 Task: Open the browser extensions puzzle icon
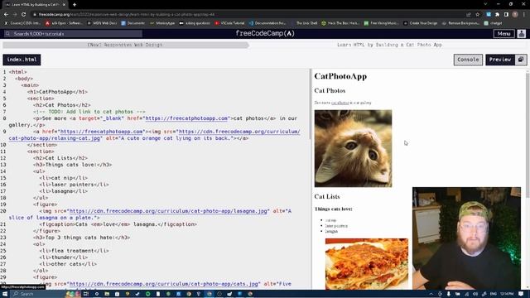(497, 15)
